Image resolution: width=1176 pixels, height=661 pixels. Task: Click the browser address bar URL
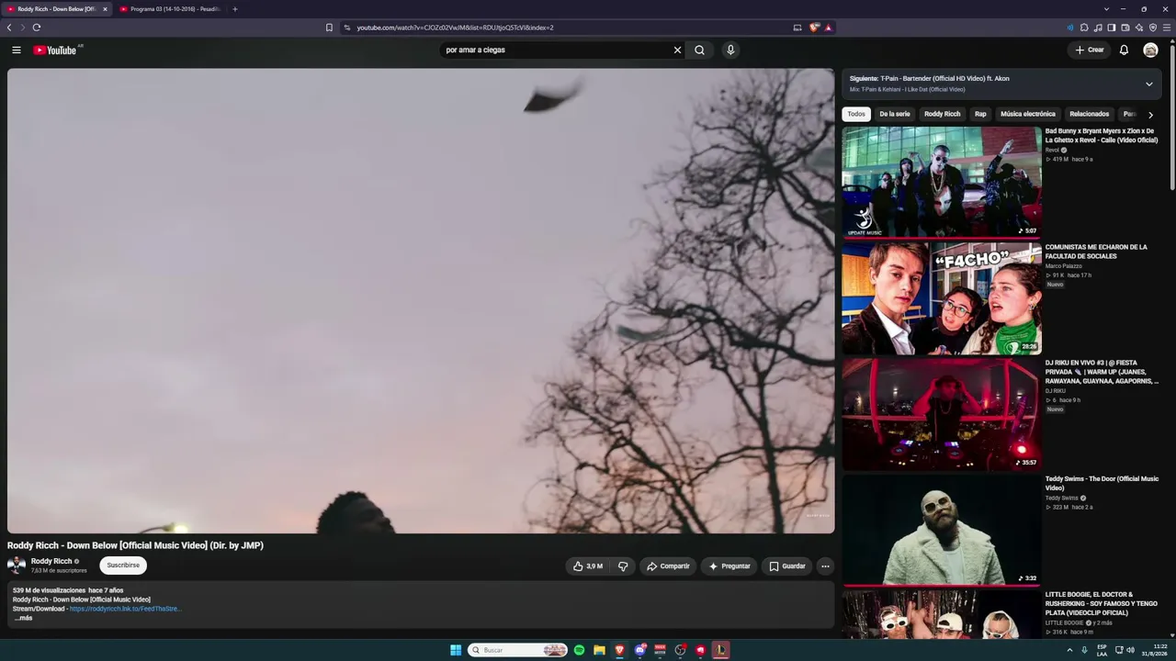[455, 28]
